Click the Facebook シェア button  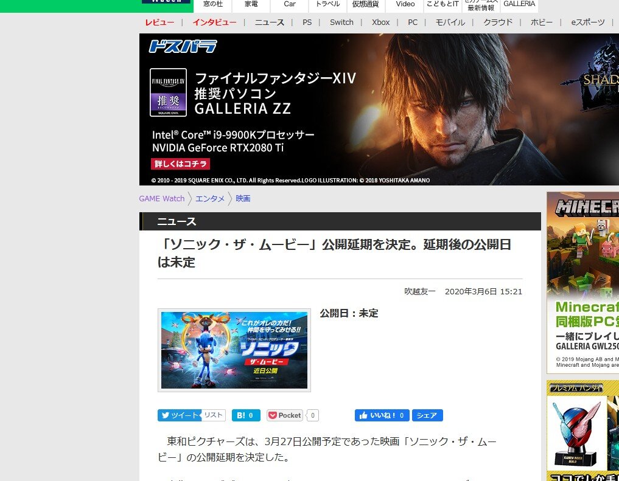tap(427, 415)
